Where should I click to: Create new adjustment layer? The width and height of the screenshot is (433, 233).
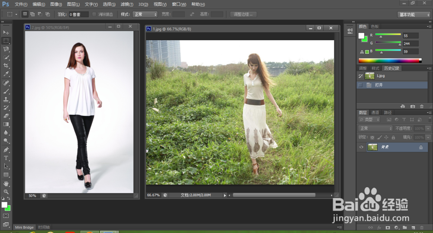click(x=397, y=227)
